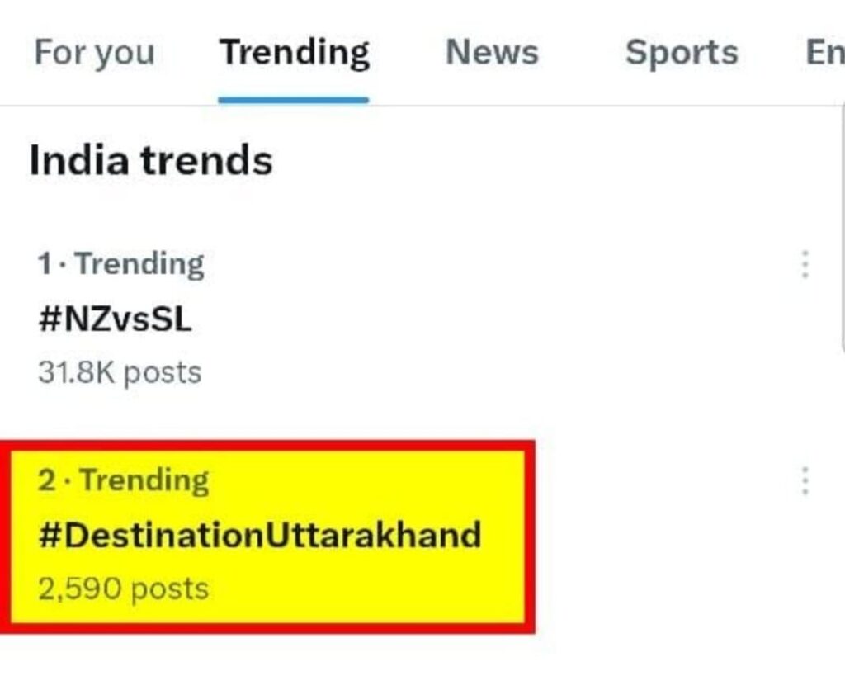The height and width of the screenshot is (676, 845).
Task: Click the "2 · Trending" label
Action: tap(124, 480)
